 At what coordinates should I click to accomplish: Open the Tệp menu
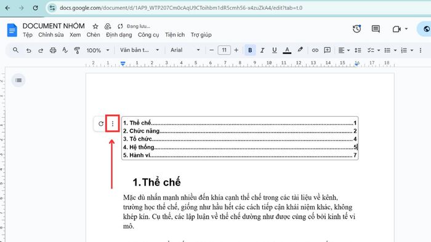[x=28, y=35]
